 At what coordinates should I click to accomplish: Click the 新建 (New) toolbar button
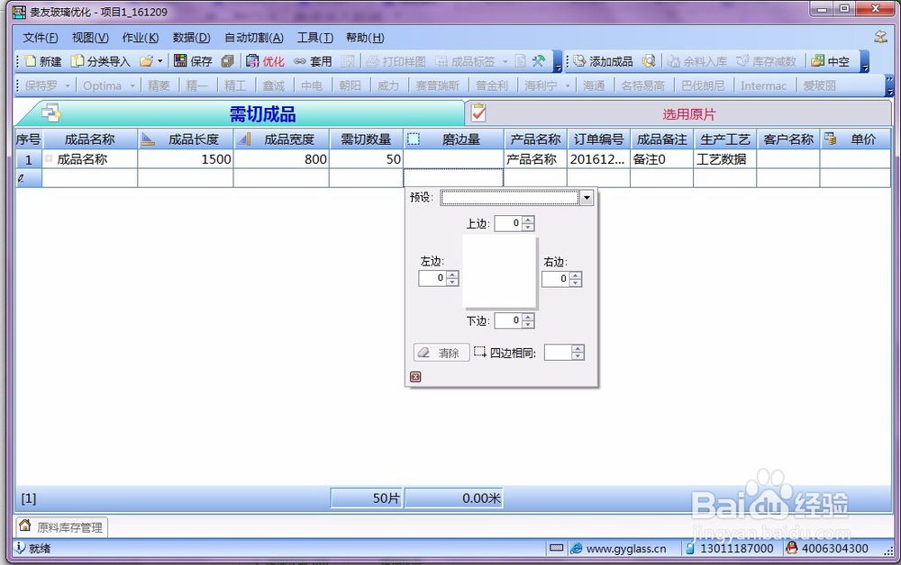coord(43,61)
